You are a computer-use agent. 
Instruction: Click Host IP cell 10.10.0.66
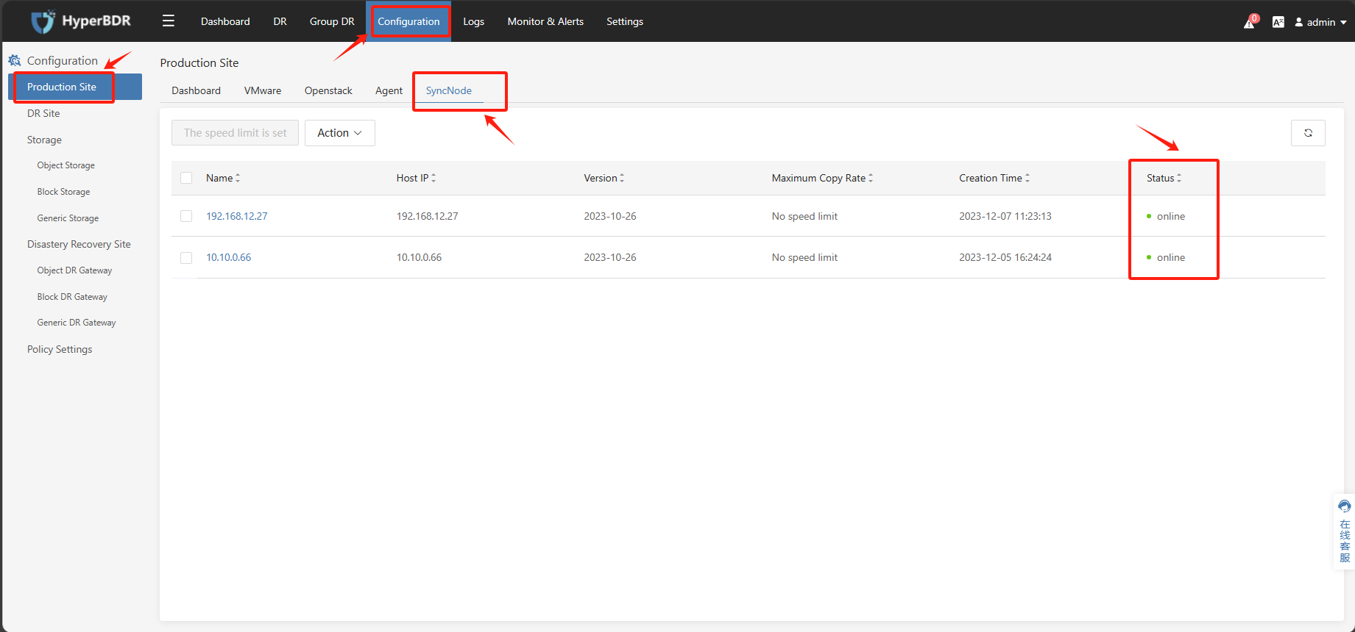pos(419,257)
